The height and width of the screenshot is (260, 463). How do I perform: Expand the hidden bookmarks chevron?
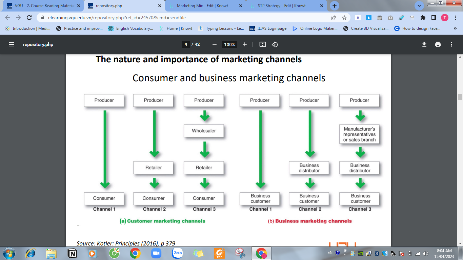pyautogui.click(x=455, y=28)
